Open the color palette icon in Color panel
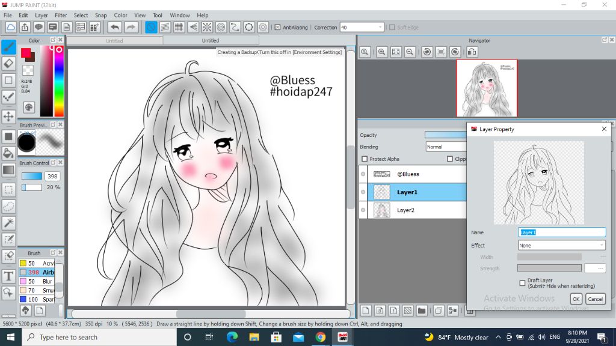Screen dimensions: 616x346 pyautogui.click(x=29, y=107)
